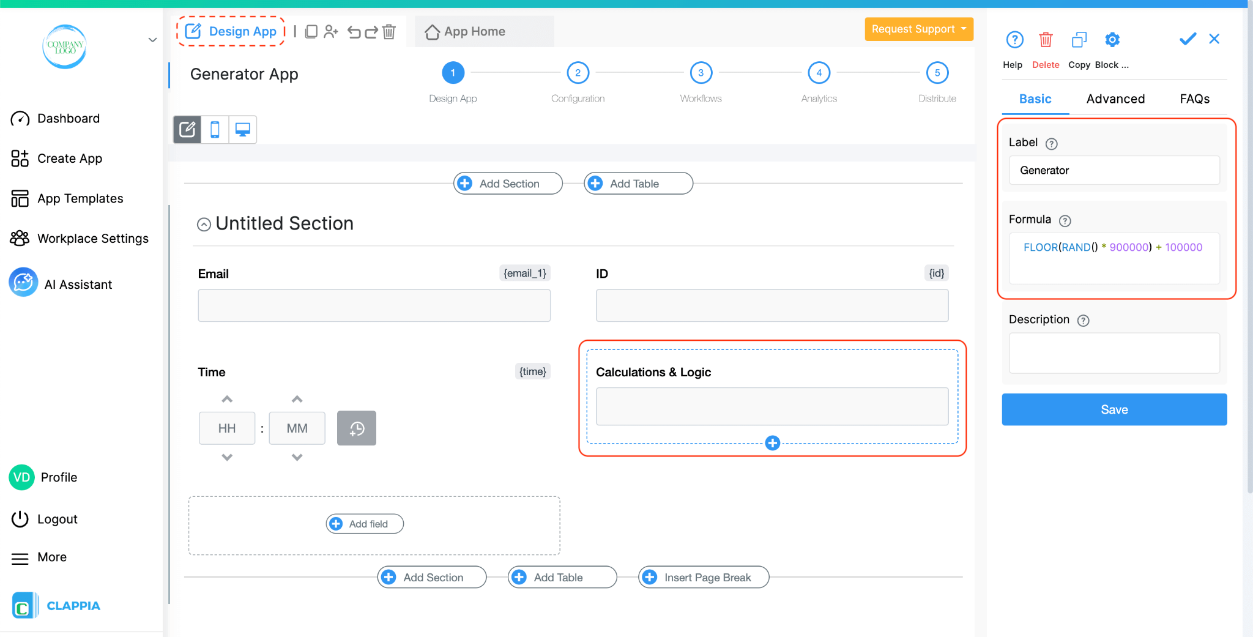Click the HH hours field

[227, 428]
